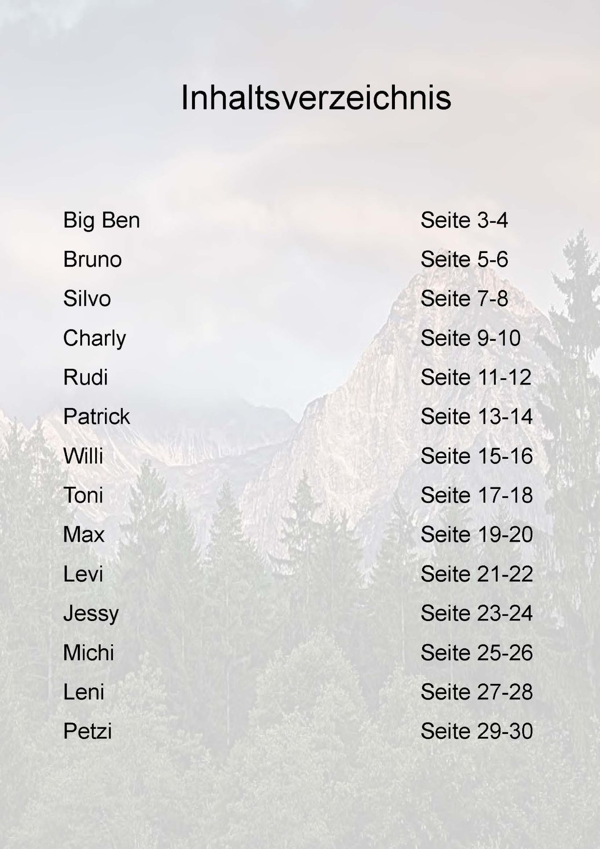
Task: Click the Jessy entry
Action: click(x=91, y=614)
